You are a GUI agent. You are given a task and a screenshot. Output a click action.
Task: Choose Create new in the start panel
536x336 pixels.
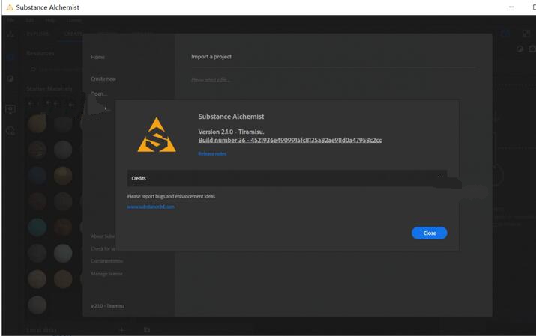point(103,79)
